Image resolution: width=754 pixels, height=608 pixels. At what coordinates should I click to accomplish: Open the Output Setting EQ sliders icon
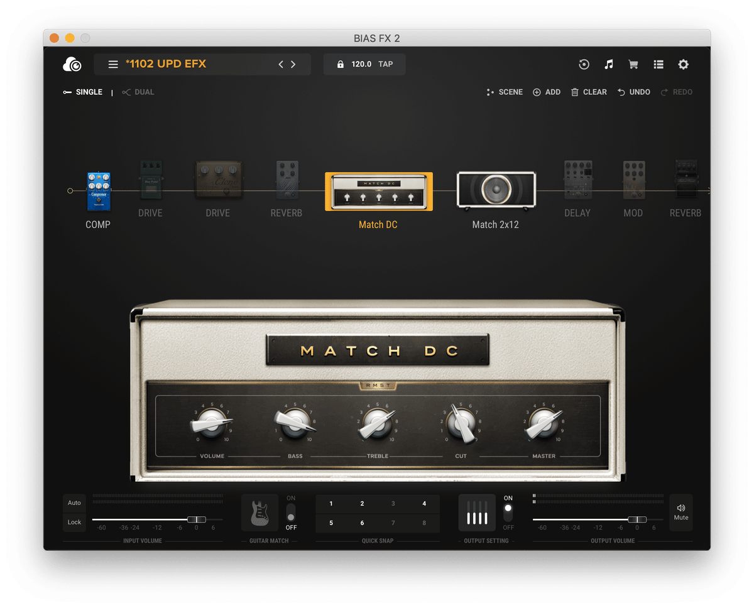click(x=477, y=513)
